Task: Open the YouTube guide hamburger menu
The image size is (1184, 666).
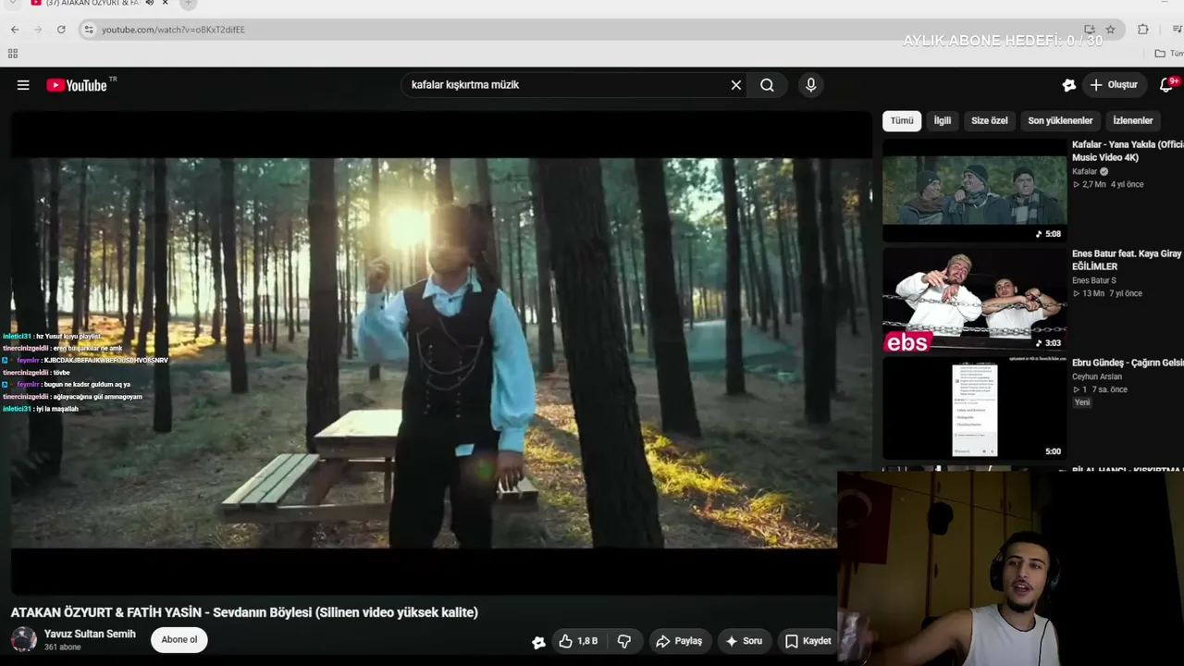Action: click(23, 85)
